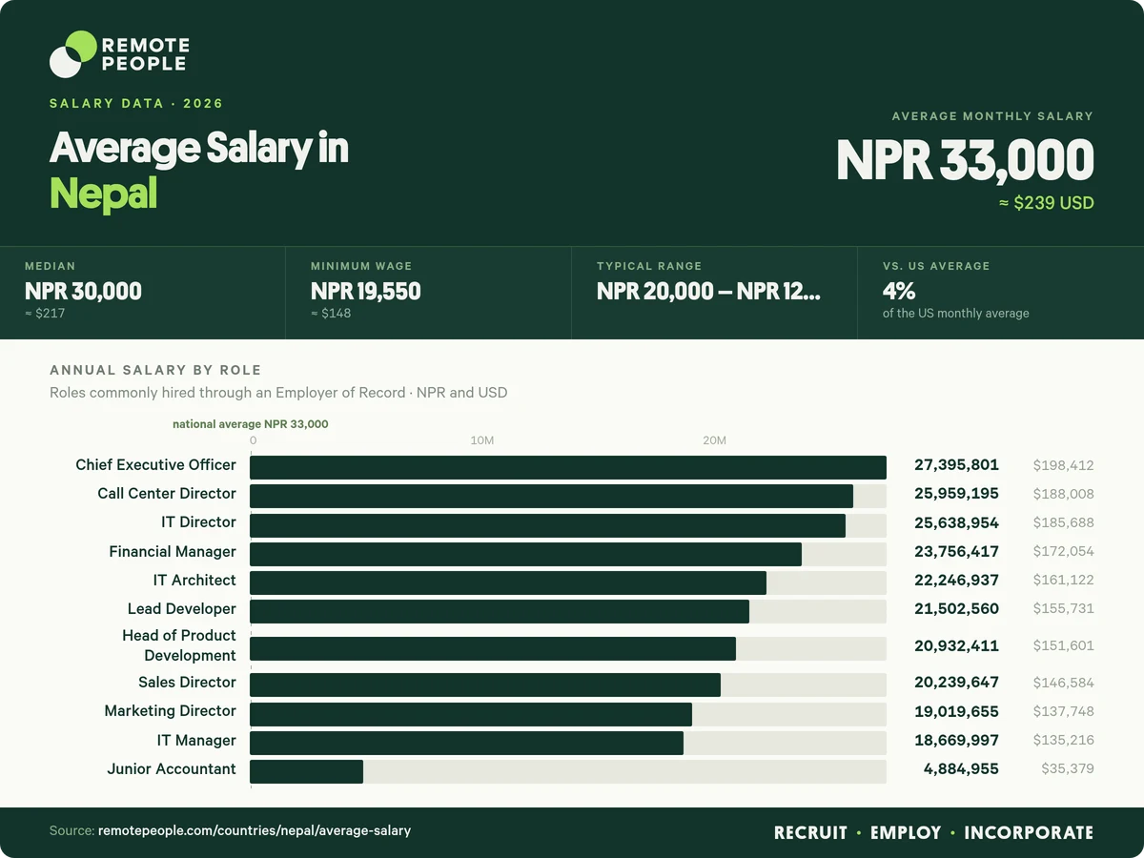Image resolution: width=1144 pixels, height=858 pixels.
Task: Click the 25,959,195 NPR value
Action: [x=956, y=494]
